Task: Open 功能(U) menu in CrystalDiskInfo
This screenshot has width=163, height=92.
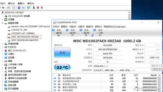Action: point(73,27)
